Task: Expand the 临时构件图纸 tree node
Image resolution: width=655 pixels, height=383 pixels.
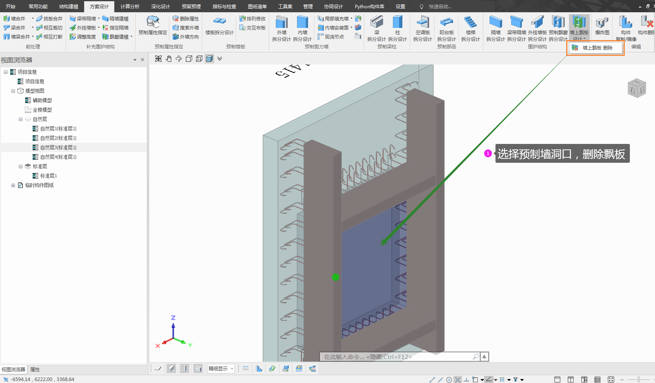Action: click(13, 185)
